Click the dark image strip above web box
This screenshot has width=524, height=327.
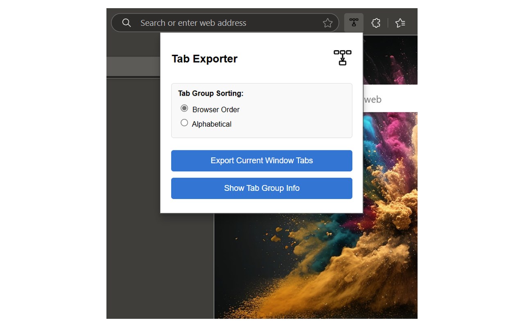click(390, 60)
